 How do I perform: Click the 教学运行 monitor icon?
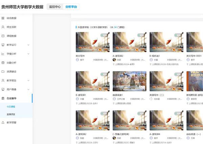coord(3,45)
